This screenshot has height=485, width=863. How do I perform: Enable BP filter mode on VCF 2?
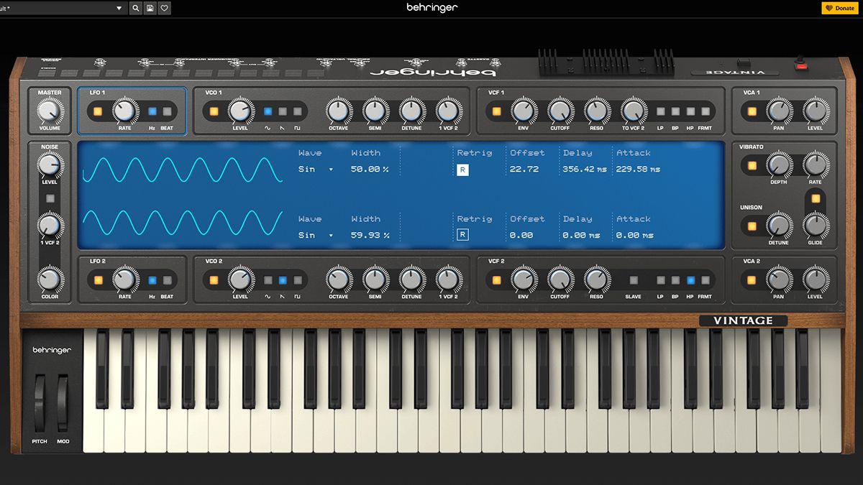coord(675,280)
